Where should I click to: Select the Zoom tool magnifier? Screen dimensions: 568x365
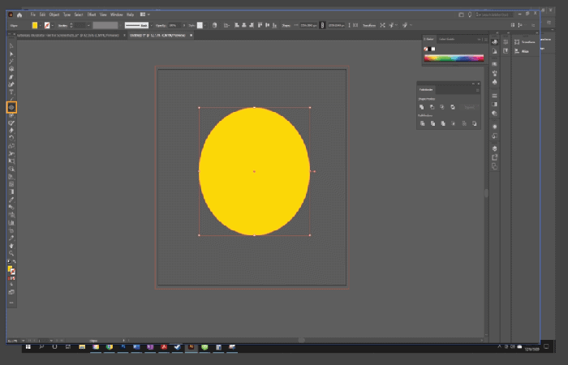pos(11,253)
